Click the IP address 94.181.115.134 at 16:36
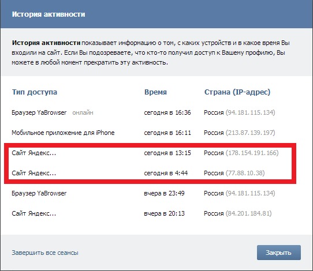313x271 pixels. [x=250, y=112]
